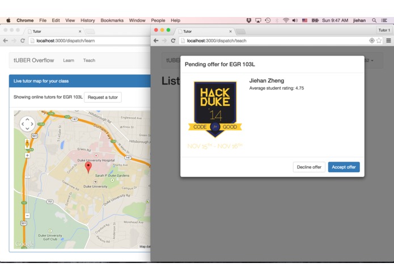Click the battery status icon
394x280 pixels.
click(x=315, y=20)
